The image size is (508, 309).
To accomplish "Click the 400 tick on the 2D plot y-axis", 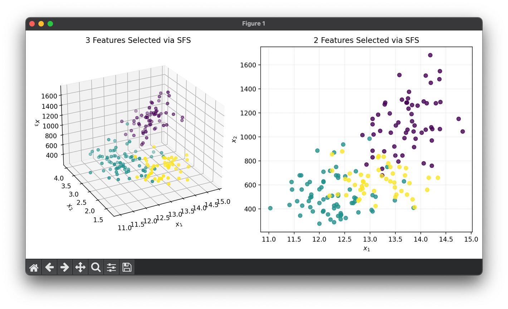I will 250,209.
